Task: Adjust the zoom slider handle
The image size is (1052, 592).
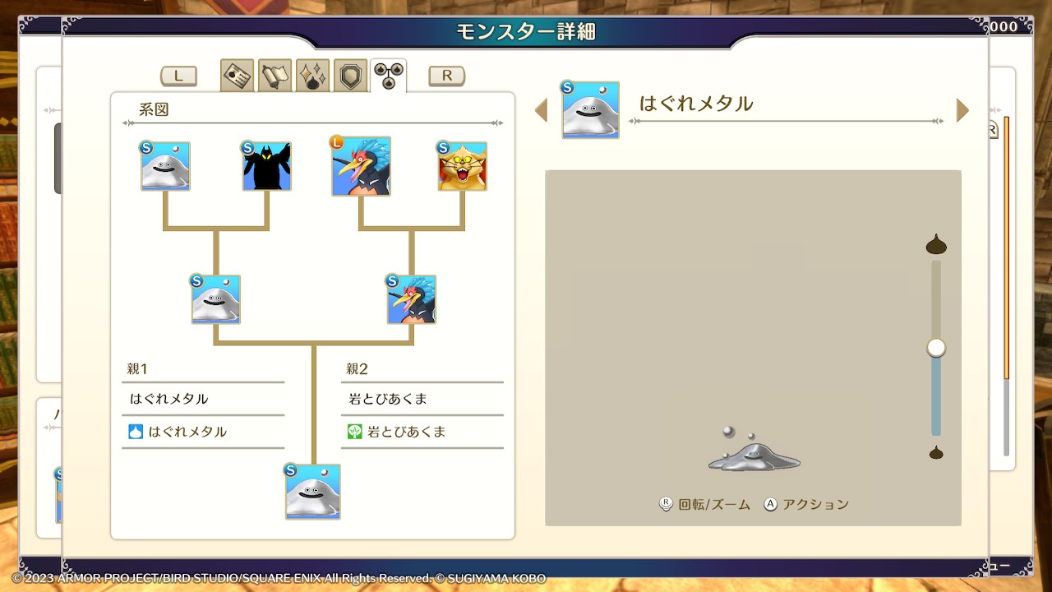Action: click(936, 348)
